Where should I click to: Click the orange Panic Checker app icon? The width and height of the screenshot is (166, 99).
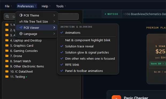click(116, 97)
